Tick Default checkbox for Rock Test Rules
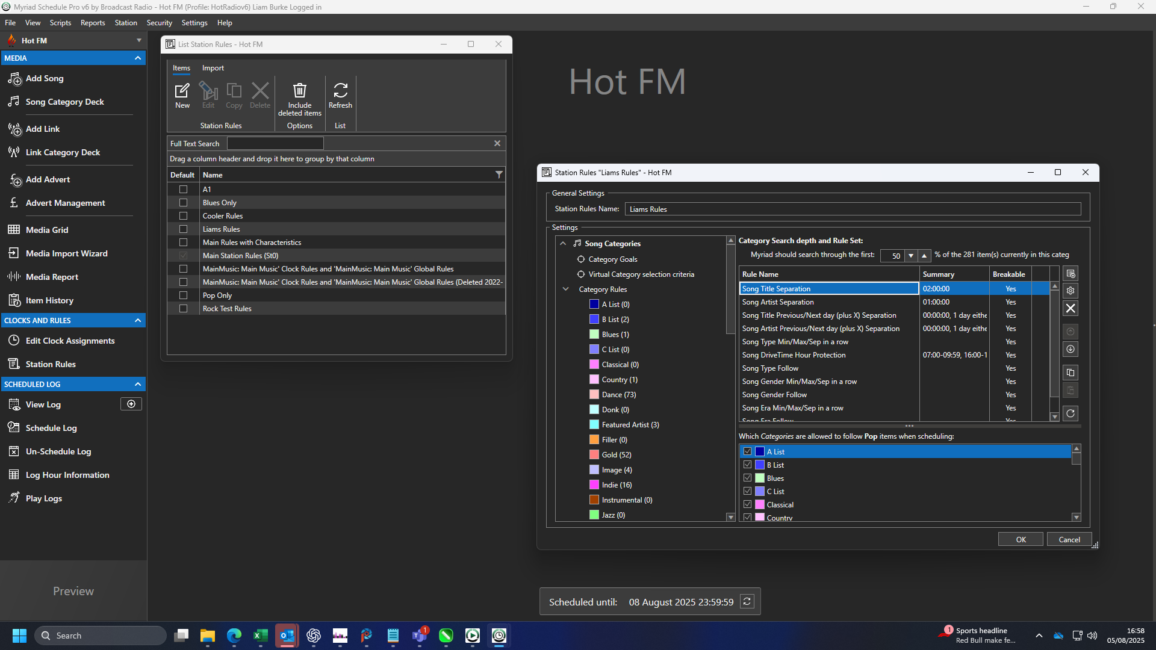The image size is (1156, 650). pos(183,309)
